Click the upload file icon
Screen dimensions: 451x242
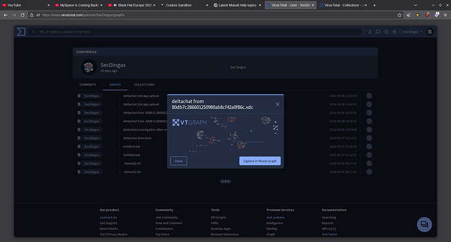[369, 32]
